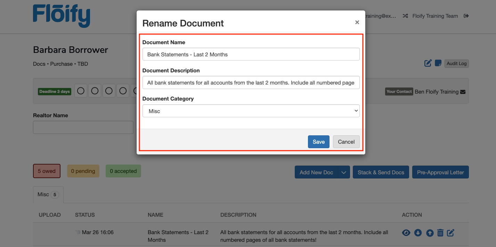Screen dimensions: 496x247
Task: Open the Document Category dropdown
Action: coord(251,111)
